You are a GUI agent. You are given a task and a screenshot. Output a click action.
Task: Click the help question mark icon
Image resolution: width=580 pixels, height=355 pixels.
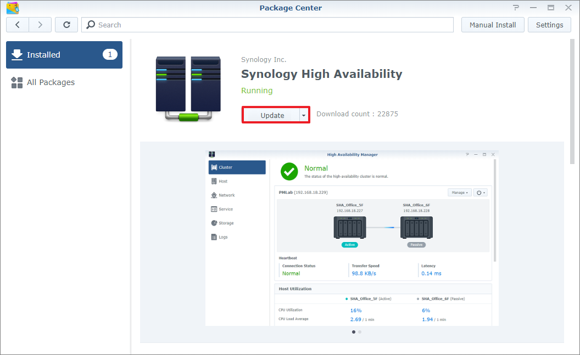[x=516, y=8]
